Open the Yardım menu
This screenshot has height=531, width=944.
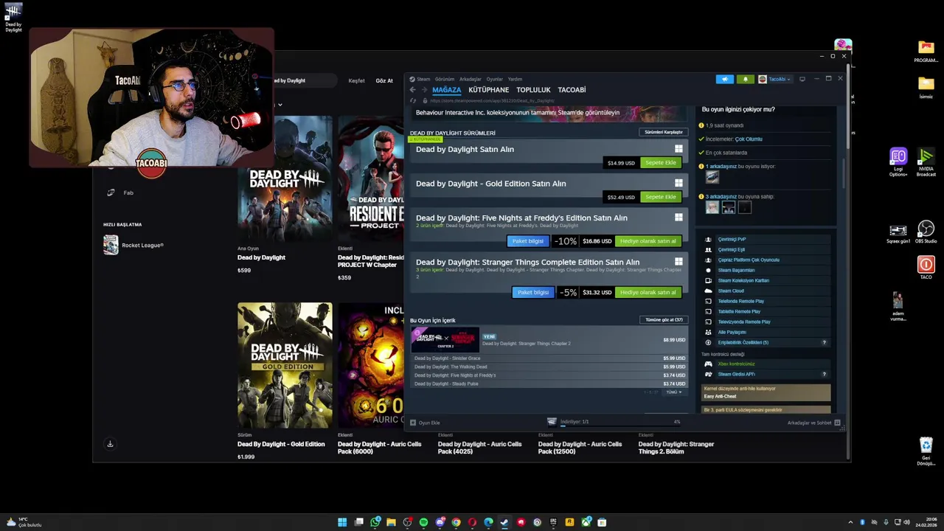click(x=515, y=79)
